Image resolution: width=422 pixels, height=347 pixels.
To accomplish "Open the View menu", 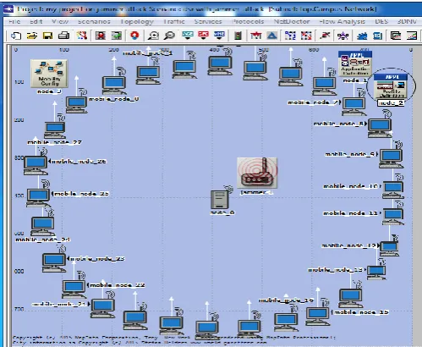I will tap(60, 21).
